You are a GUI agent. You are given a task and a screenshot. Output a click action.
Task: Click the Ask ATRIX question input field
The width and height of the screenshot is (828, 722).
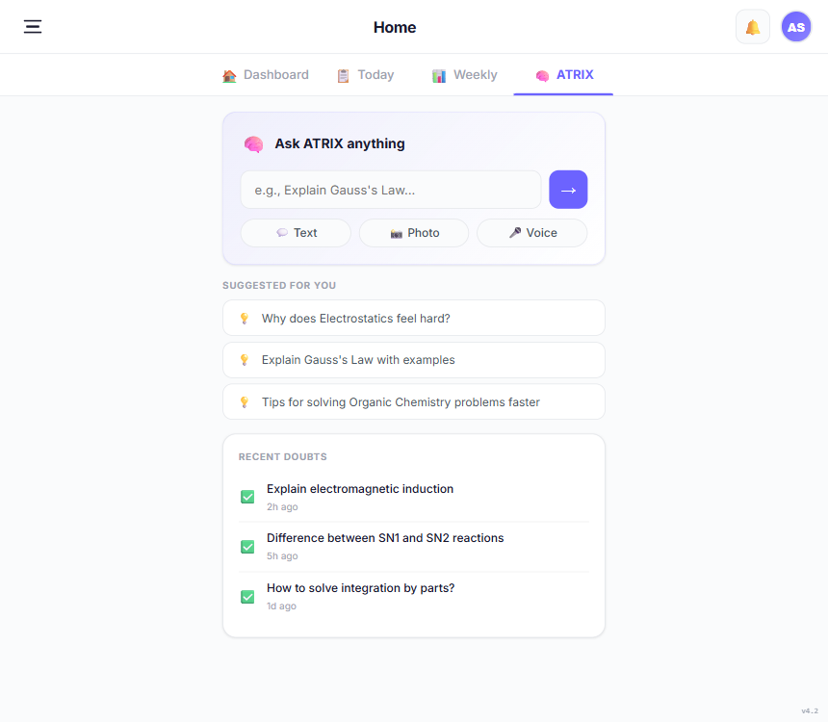coord(391,190)
